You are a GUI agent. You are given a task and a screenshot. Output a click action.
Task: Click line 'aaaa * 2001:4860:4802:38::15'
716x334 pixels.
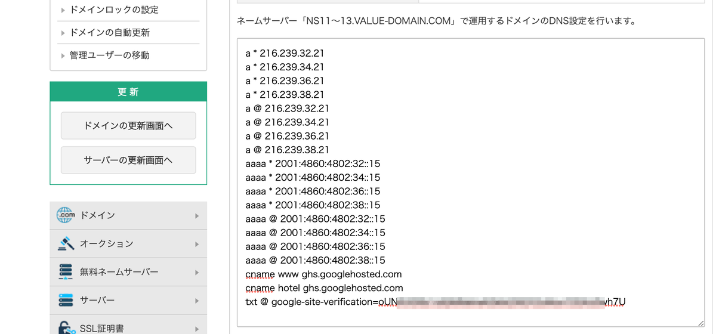click(x=313, y=205)
